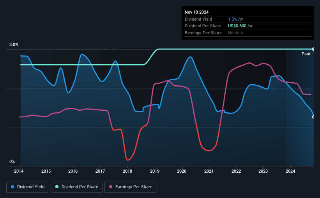Click the 2020 x-axis label
Viewport: 320px width, 198px height.
coord(182,171)
